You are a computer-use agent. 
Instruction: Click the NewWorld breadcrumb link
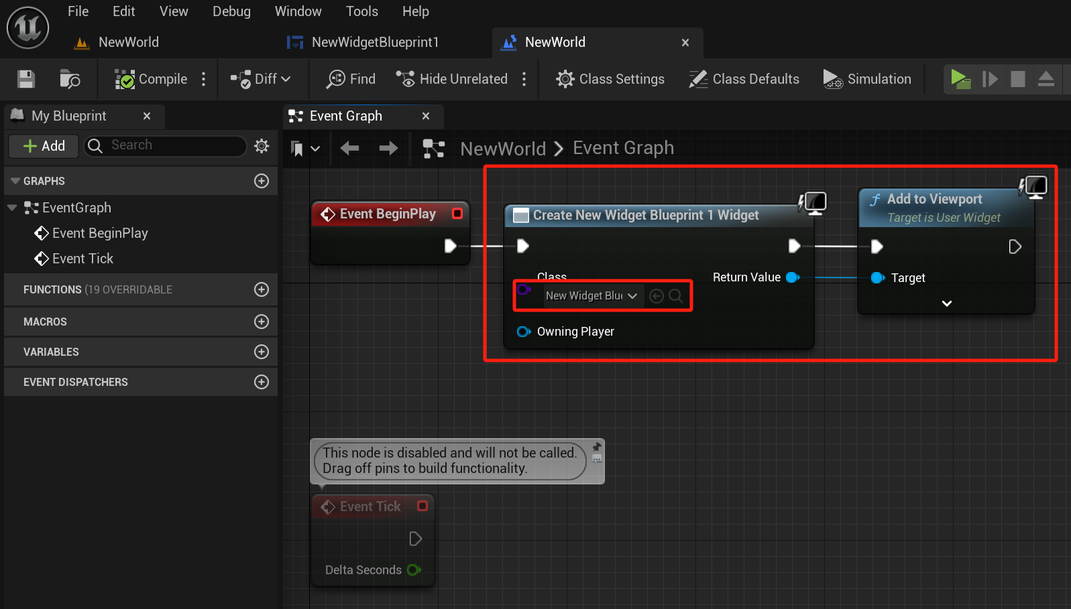[x=503, y=149]
